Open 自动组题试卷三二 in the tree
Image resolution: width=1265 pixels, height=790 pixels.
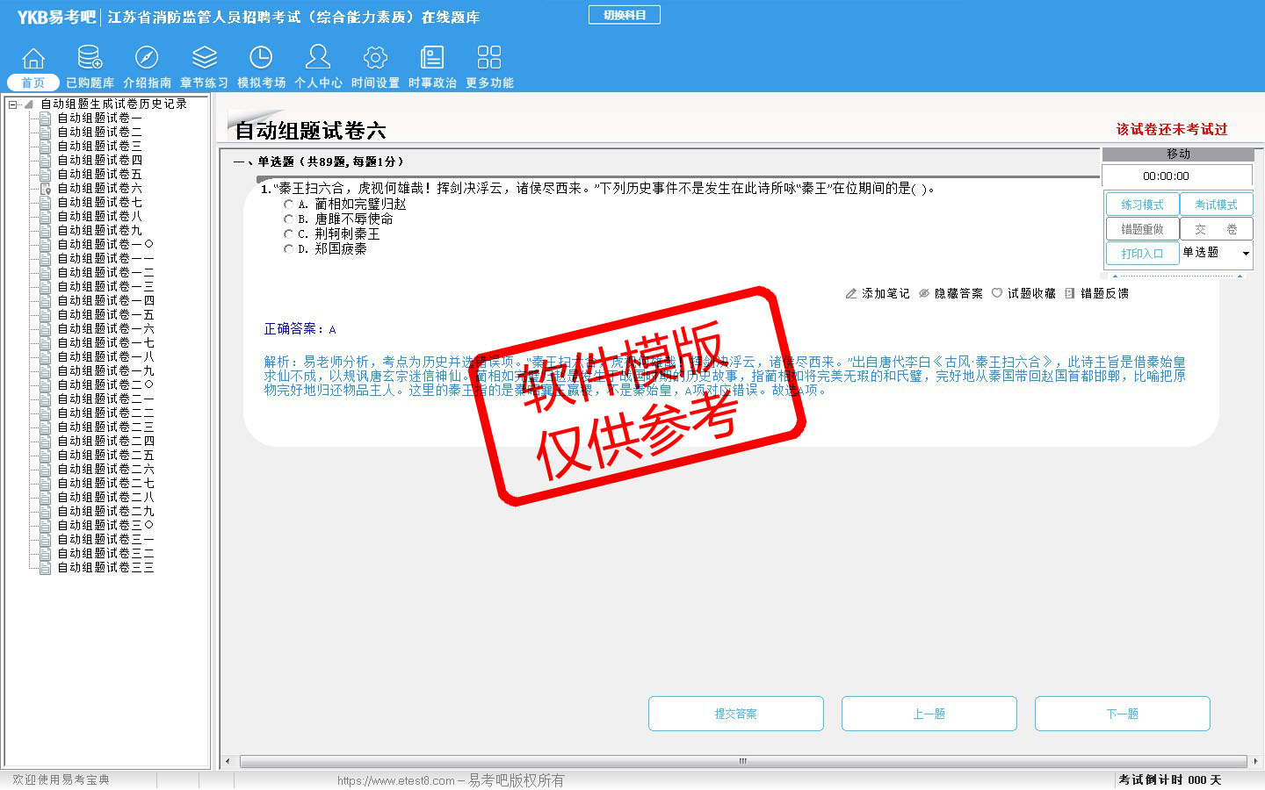105,553
